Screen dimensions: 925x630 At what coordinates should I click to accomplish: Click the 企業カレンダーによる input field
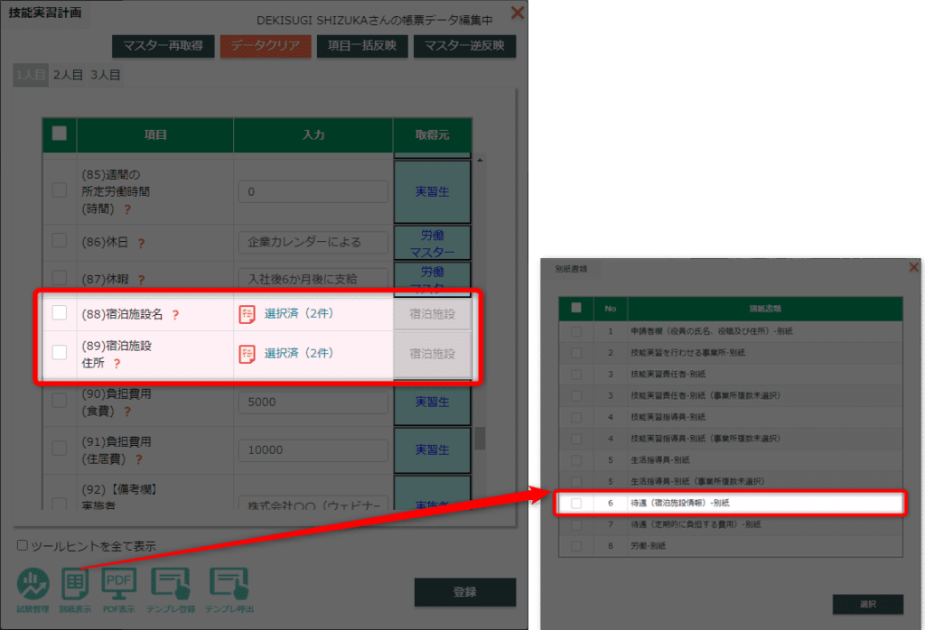tap(313, 242)
